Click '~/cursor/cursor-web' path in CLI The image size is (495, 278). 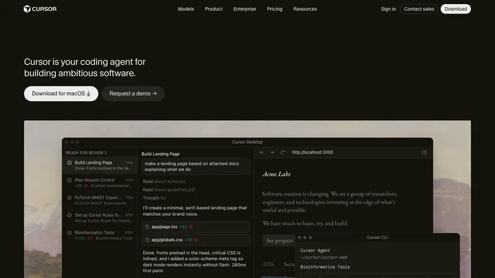324,257
